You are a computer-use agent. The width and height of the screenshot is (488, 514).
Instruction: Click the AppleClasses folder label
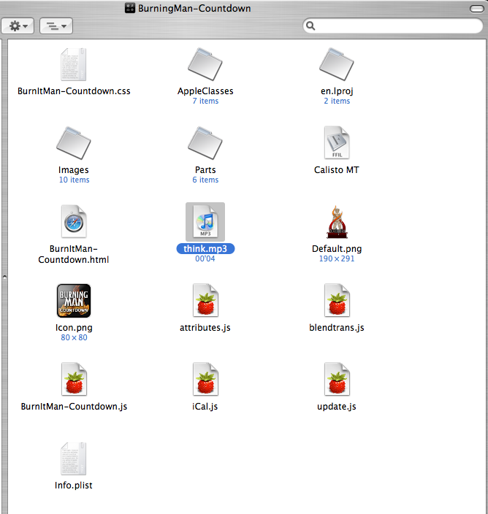pos(205,91)
